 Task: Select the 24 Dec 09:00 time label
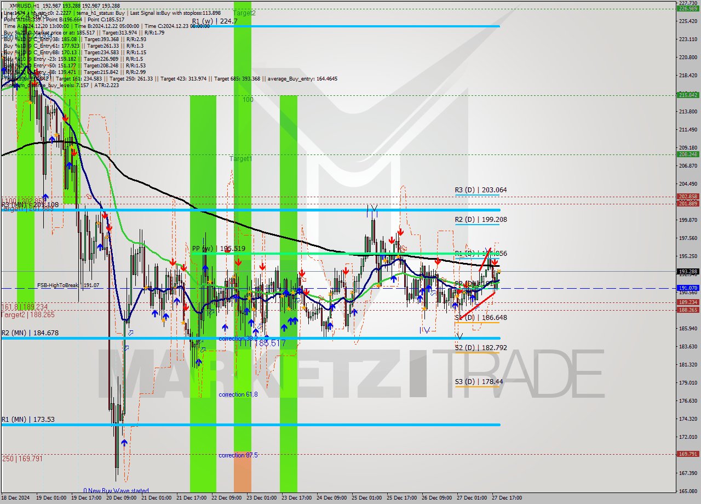(331, 498)
